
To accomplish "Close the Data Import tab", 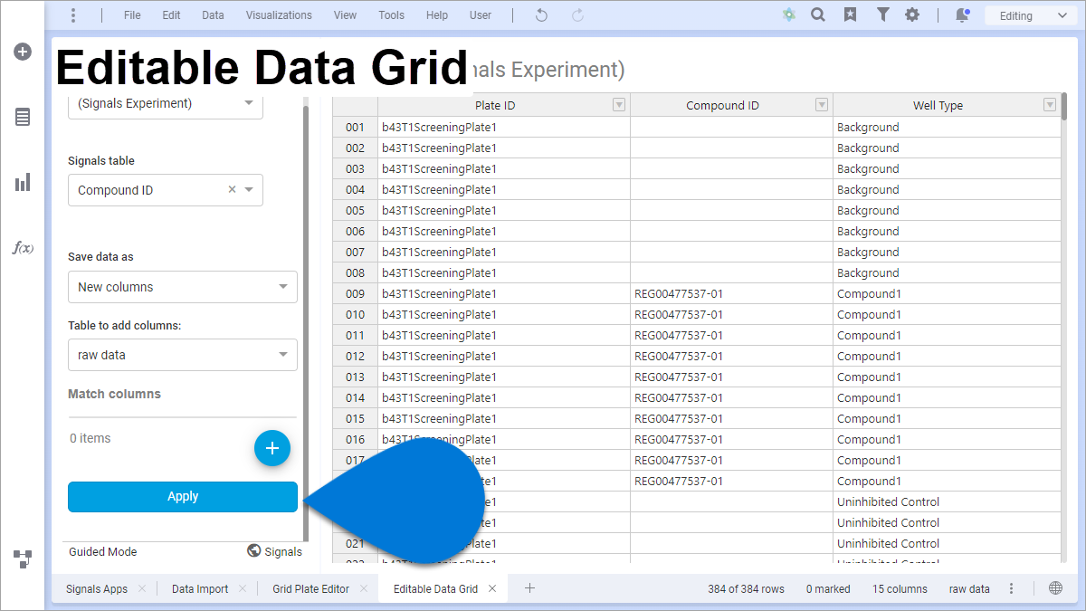I will tap(243, 589).
